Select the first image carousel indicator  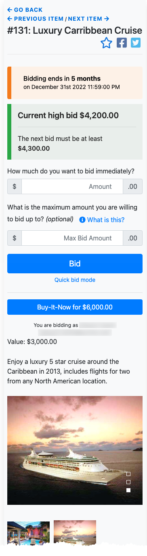(x=128, y=474)
